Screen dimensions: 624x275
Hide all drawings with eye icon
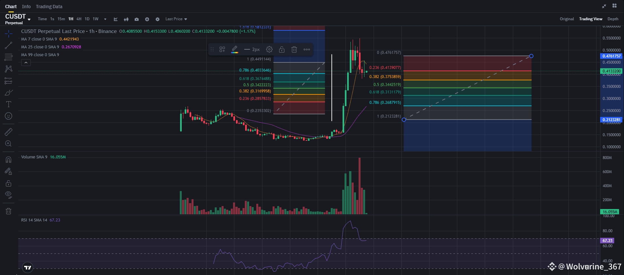[9, 195]
